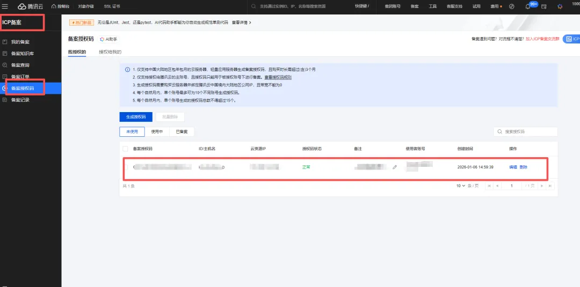Open the AI助手 assistant icon
Viewport: 580px width, 287px height.
tap(108, 39)
